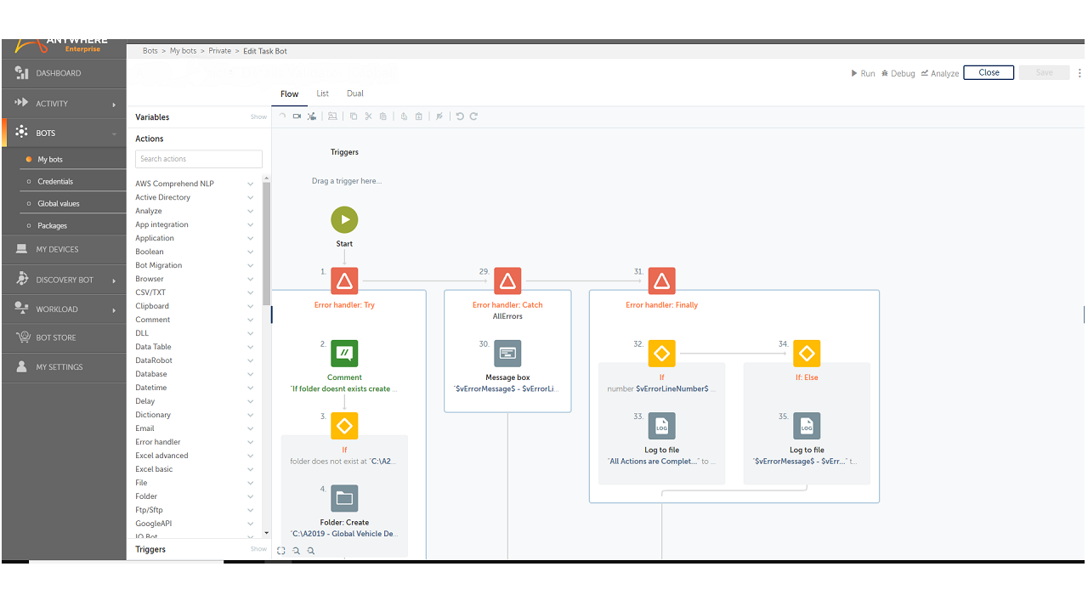The image size is (1088, 612).
Task: Expand the Database action group
Action: click(x=251, y=374)
